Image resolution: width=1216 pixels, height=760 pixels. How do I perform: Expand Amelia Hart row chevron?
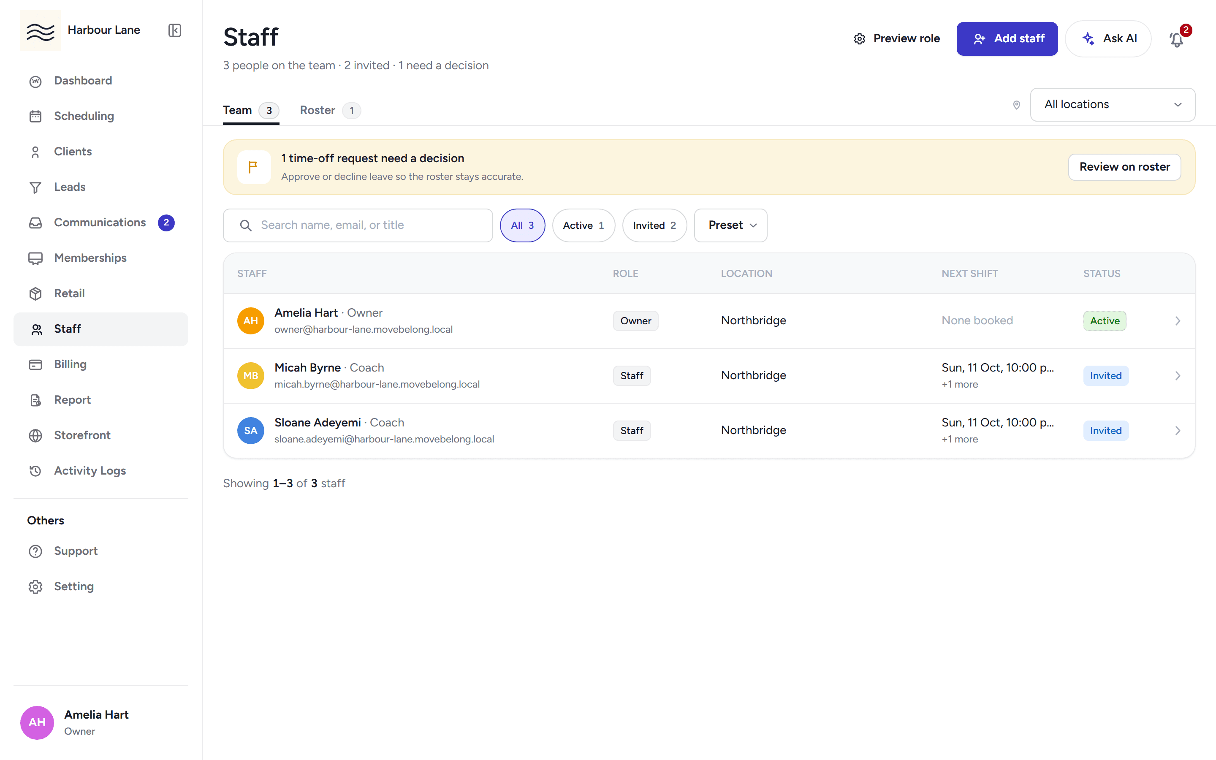click(1177, 321)
